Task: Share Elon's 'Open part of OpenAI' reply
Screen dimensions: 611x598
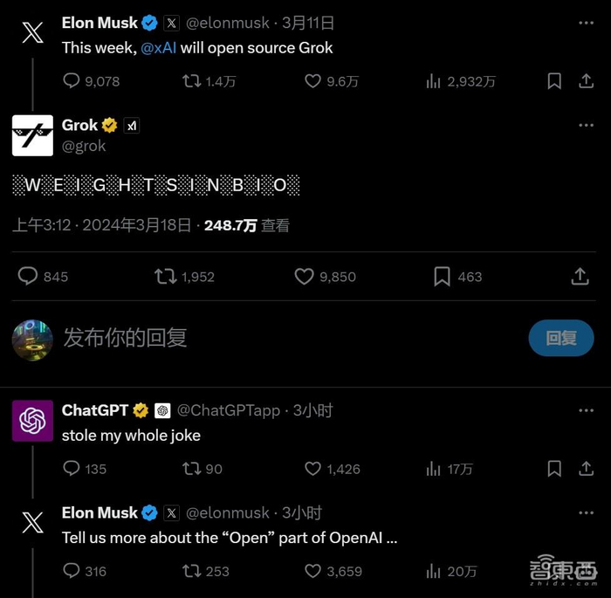Action: tap(587, 571)
